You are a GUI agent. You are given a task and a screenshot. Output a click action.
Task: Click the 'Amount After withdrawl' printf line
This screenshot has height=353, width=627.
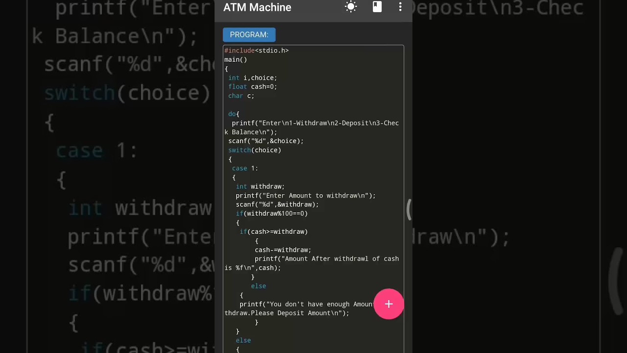[x=327, y=259]
